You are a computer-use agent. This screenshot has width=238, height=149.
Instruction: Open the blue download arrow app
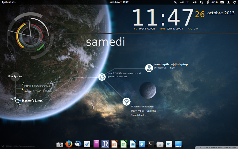click(142, 144)
